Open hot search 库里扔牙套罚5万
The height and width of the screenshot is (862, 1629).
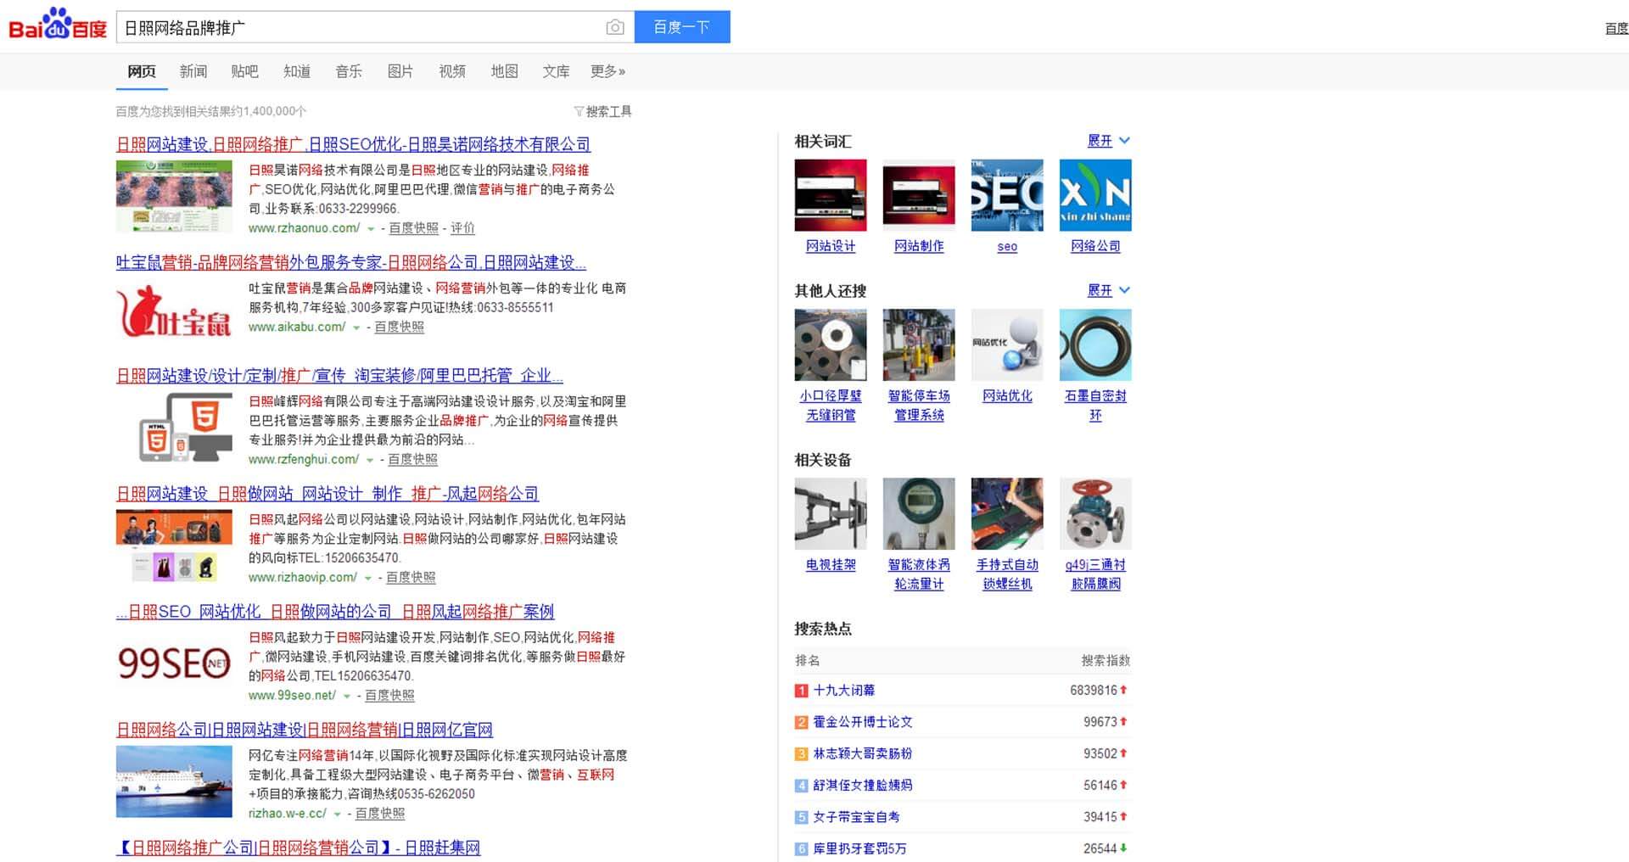coord(859,848)
